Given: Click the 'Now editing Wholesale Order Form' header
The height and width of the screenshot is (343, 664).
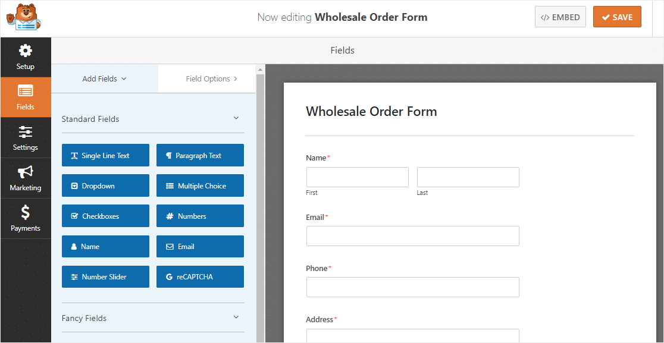Looking at the screenshot, I should tap(342, 17).
